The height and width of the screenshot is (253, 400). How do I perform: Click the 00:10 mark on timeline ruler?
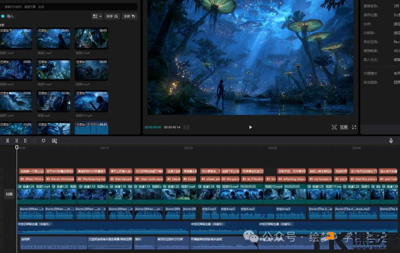tap(104, 148)
